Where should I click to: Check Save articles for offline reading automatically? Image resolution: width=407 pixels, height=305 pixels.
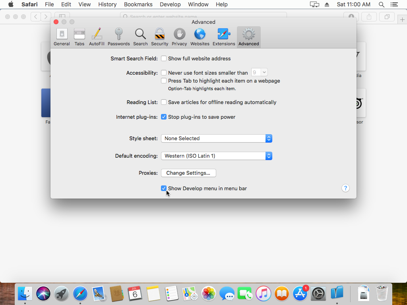coord(164,102)
